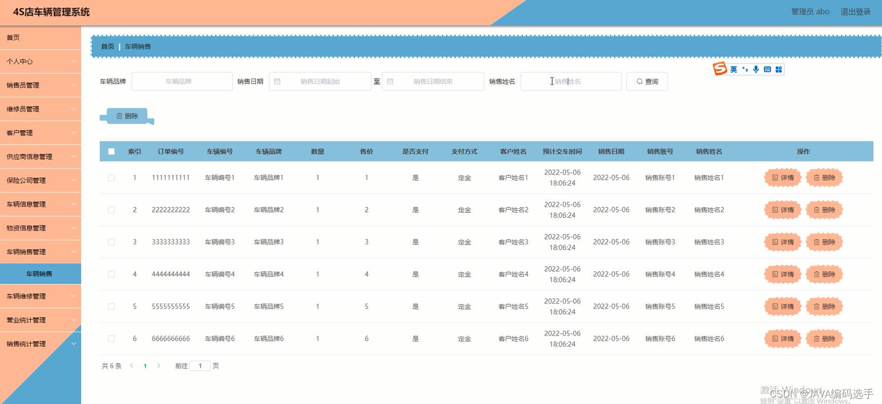Expand the 营业统计管理 sidebar menu
The image size is (882, 404).
tap(40, 320)
